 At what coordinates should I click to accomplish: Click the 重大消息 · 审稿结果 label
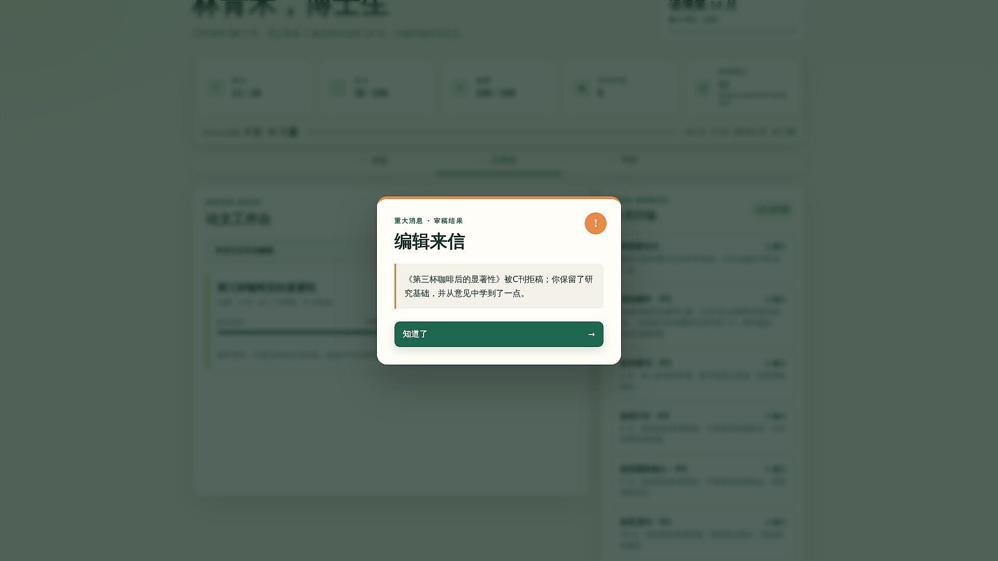428,221
